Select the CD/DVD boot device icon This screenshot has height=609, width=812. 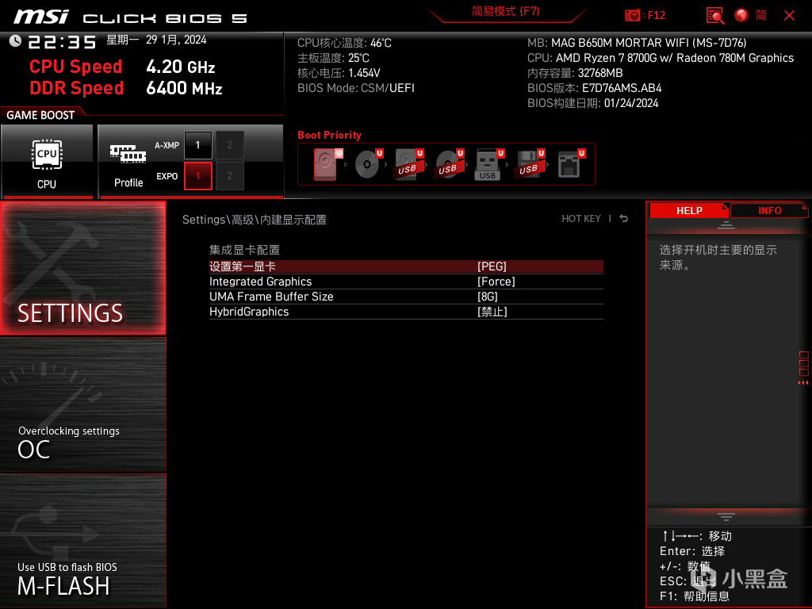pos(367,164)
